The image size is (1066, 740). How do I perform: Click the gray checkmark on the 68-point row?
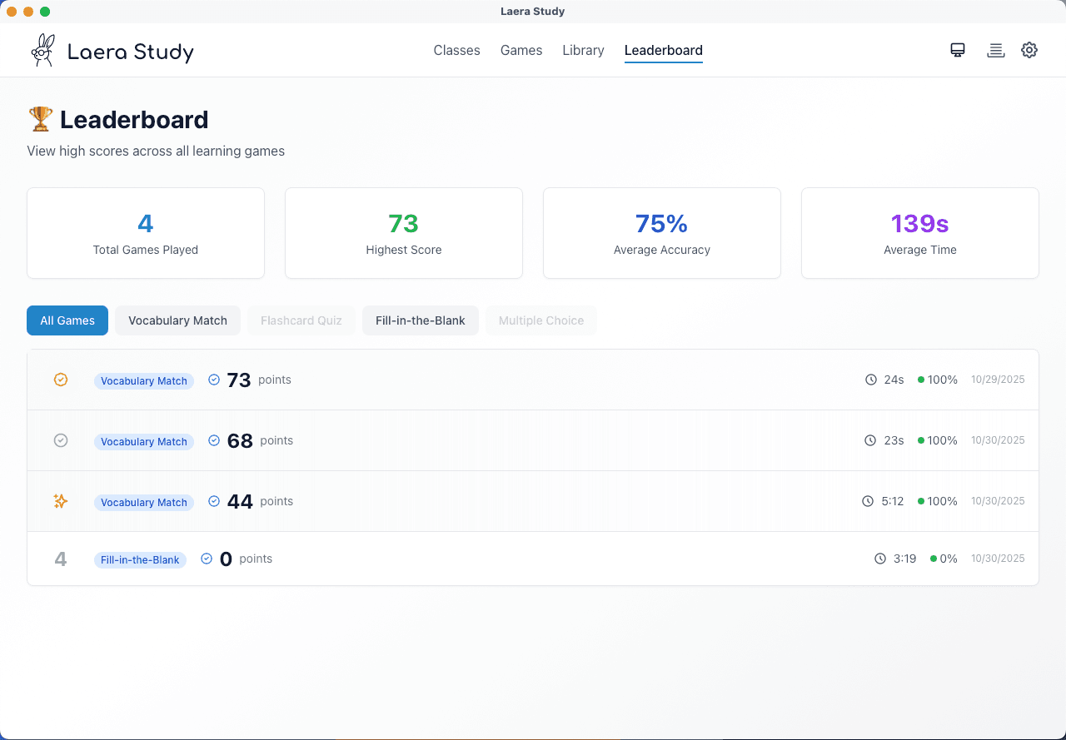(60, 440)
